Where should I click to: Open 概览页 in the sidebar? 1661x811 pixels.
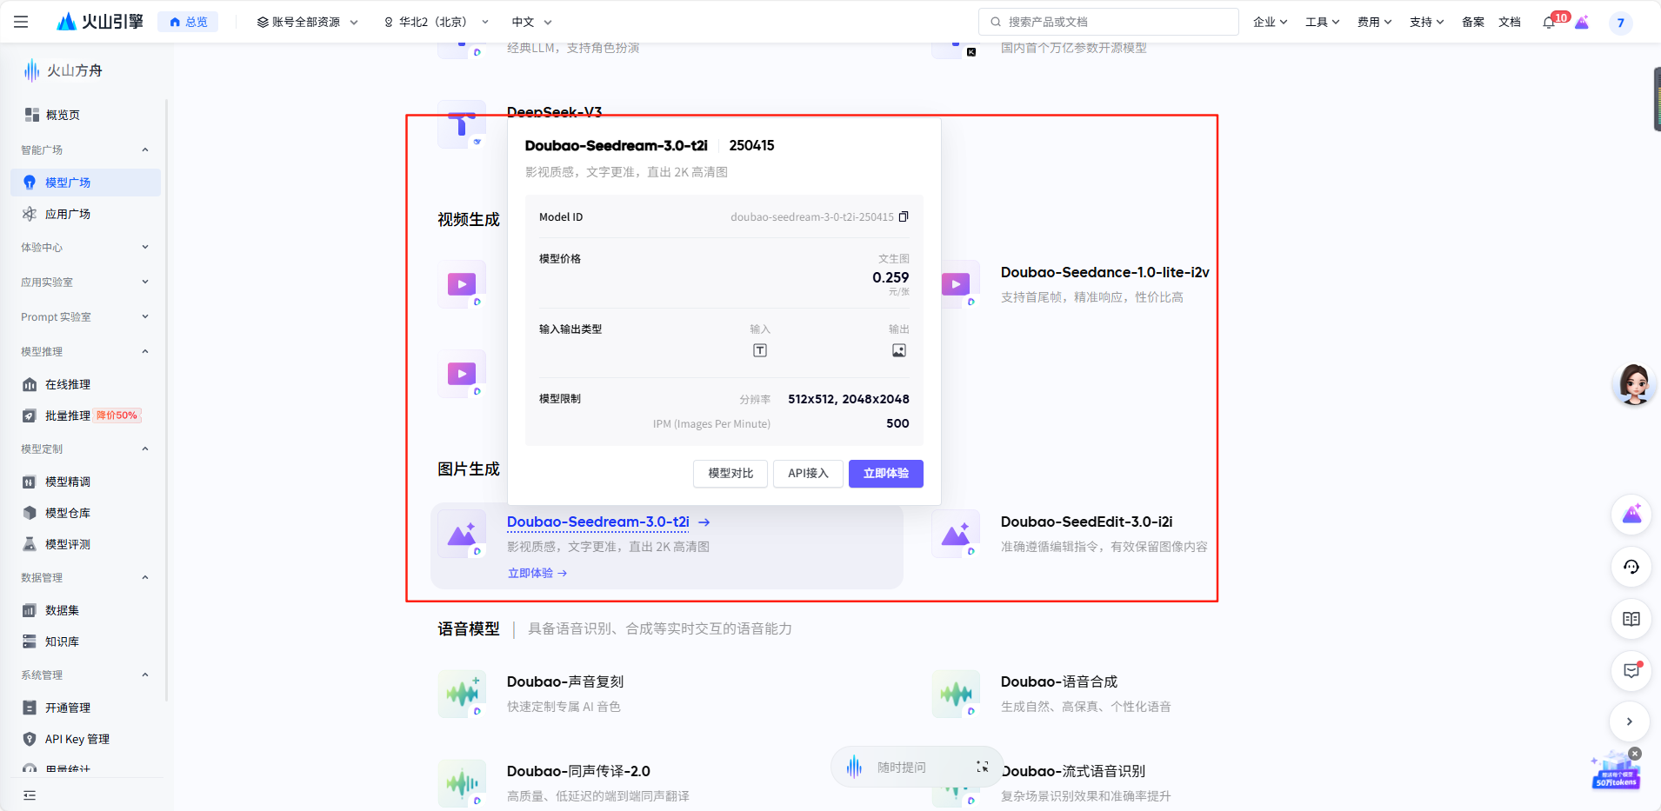click(x=85, y=115)
